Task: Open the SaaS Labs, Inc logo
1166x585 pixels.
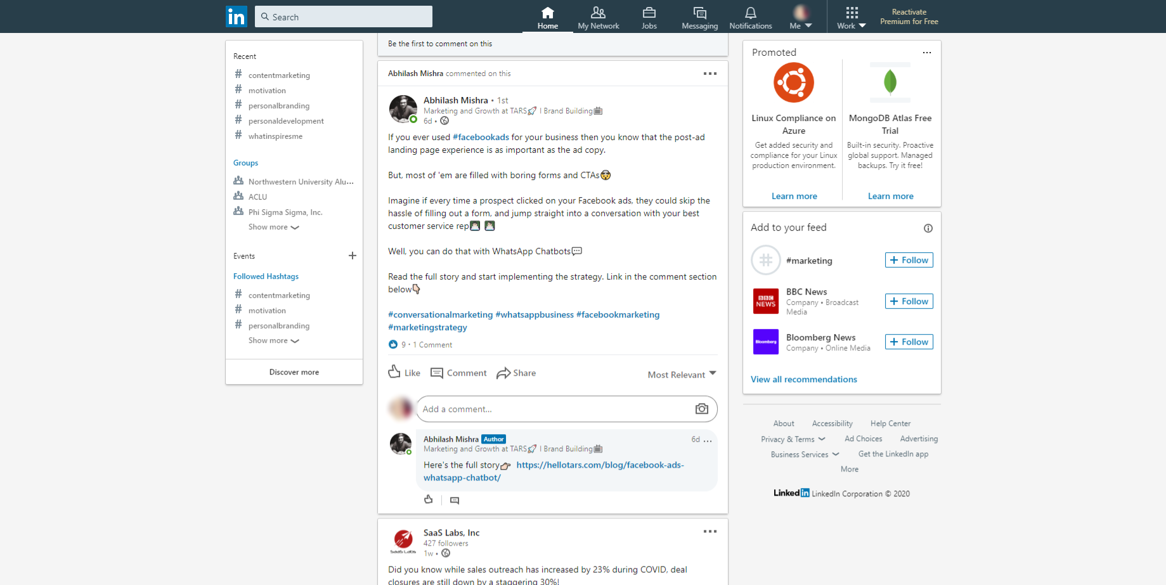Action: (403, 542)
